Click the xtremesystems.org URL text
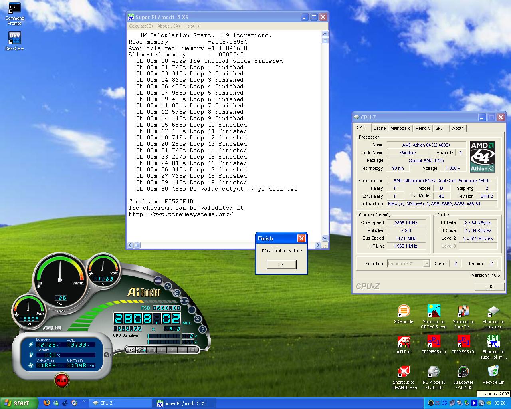 (x=180, y=214)
